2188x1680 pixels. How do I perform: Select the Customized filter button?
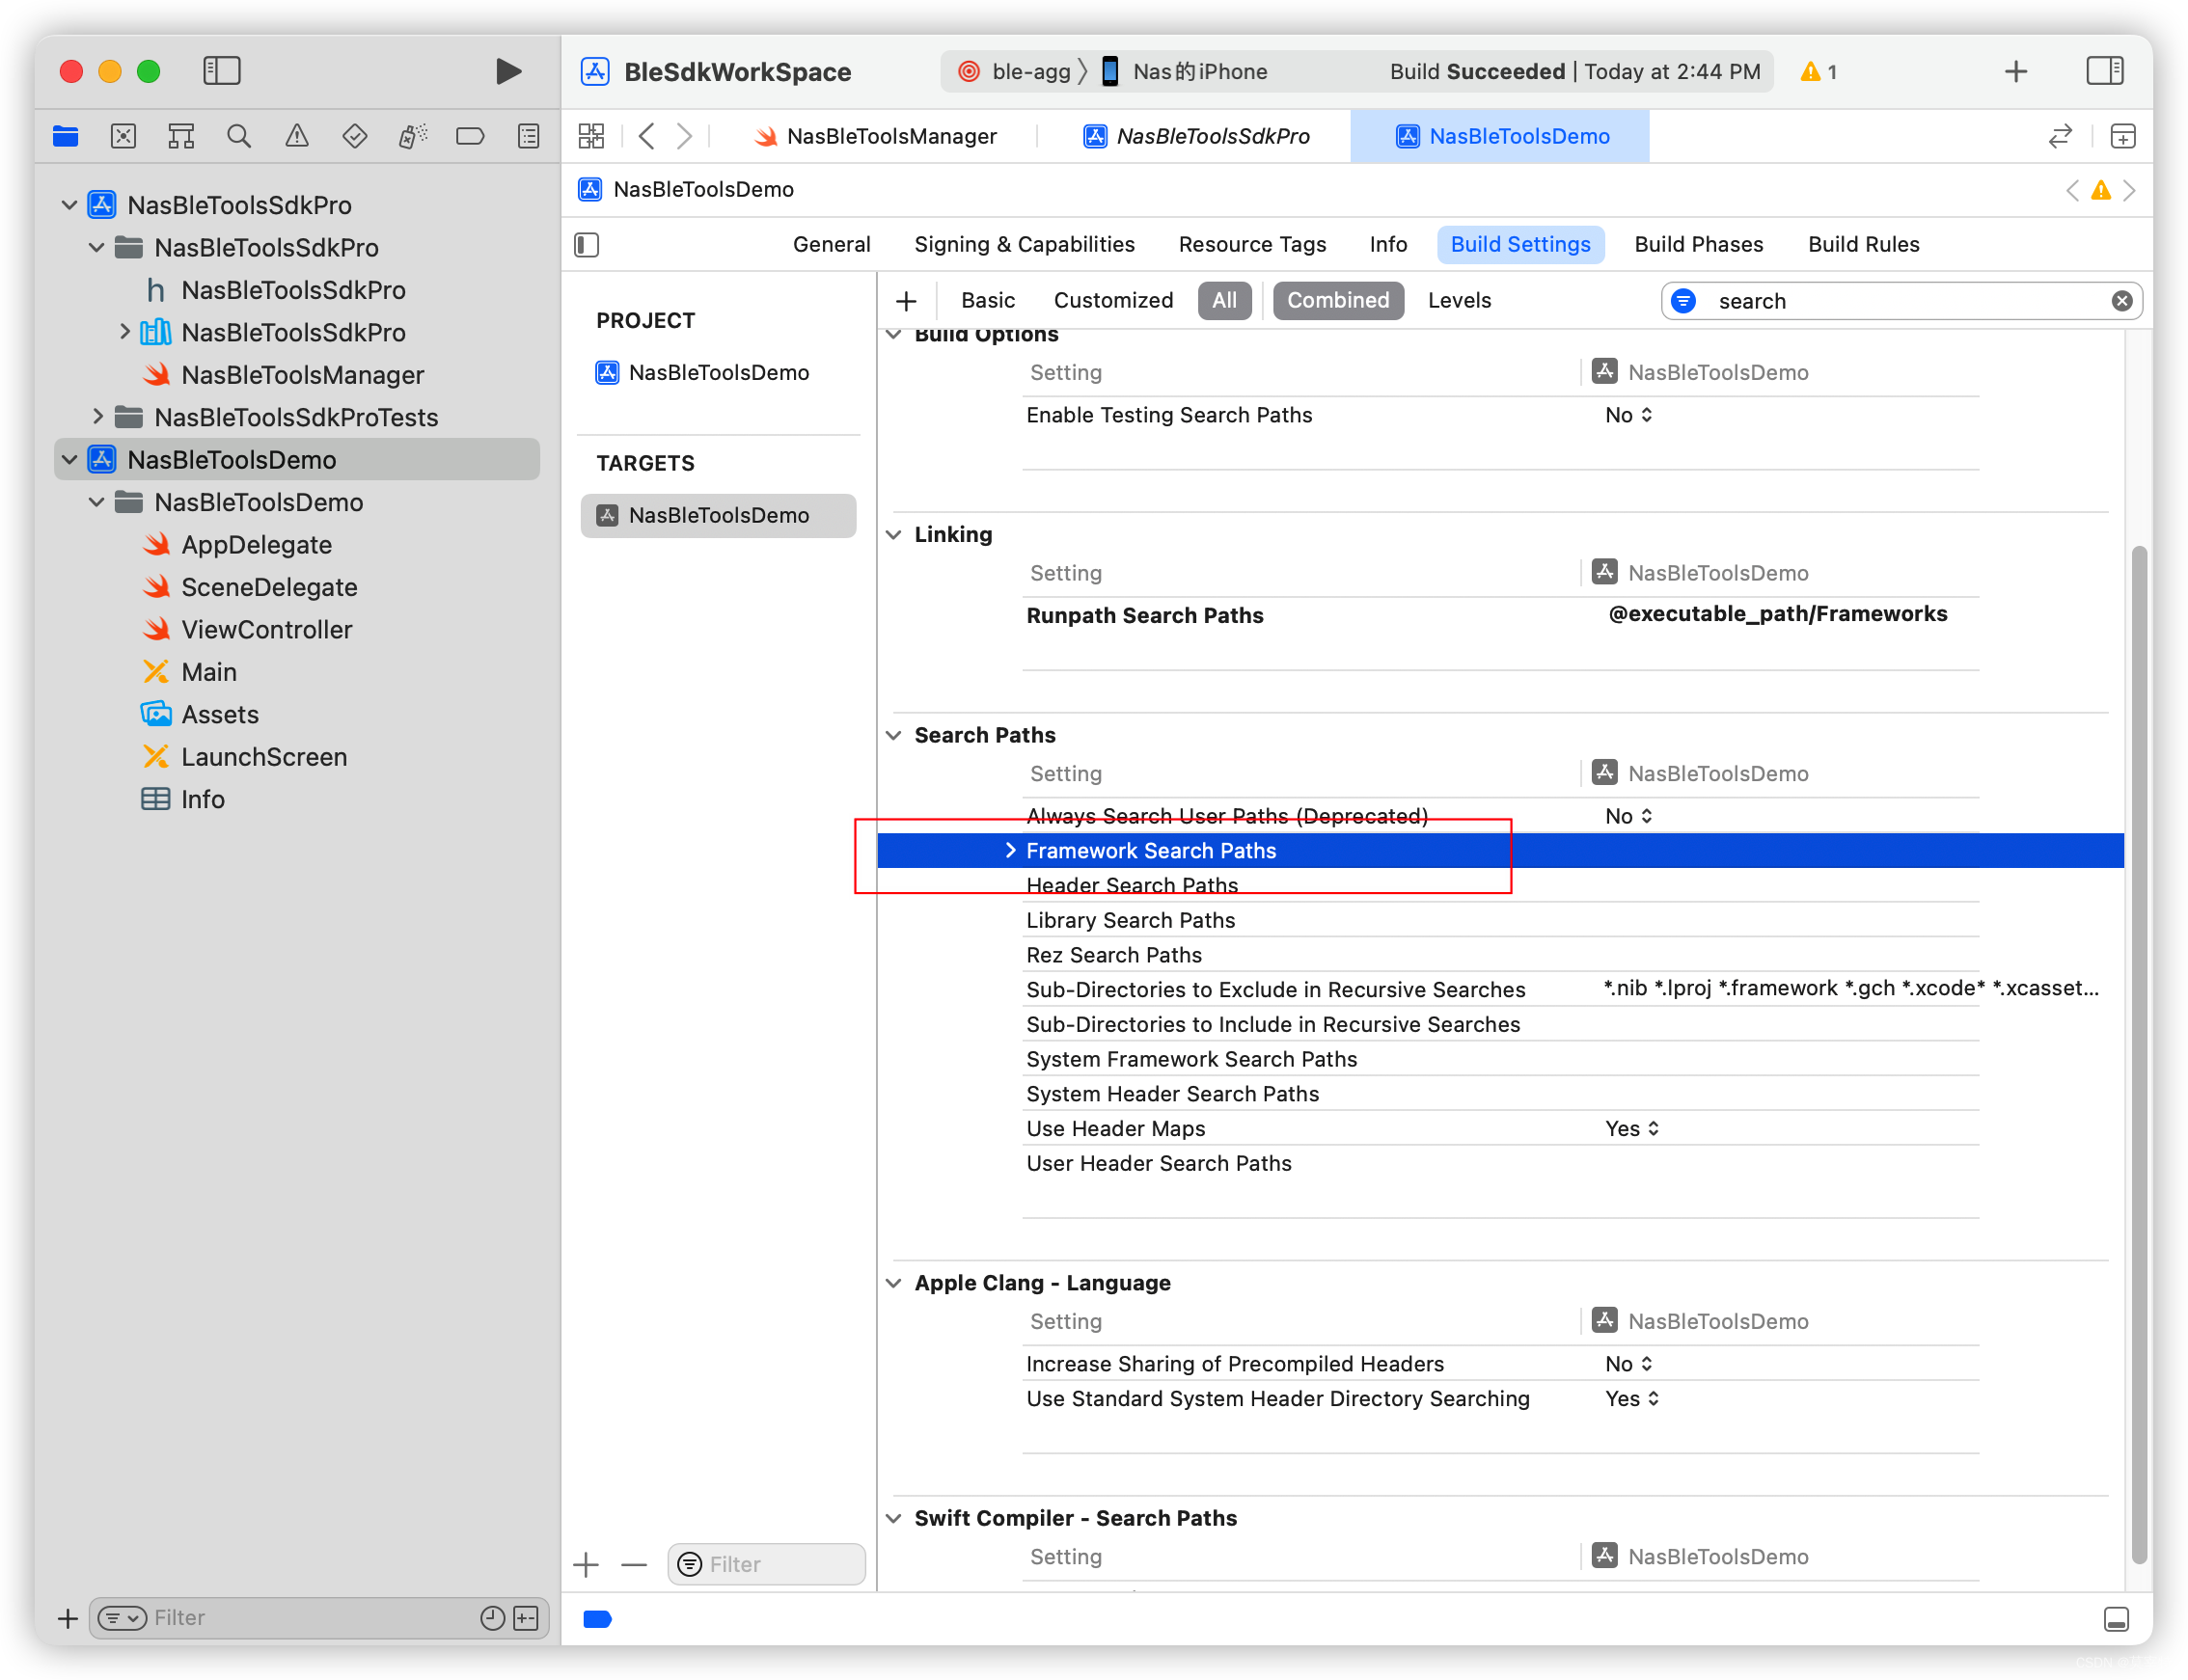(x=1112, y=300)
